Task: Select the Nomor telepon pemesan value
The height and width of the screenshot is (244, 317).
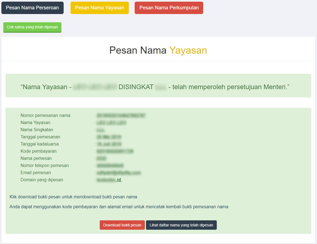Action: click(x=110, y=166)
